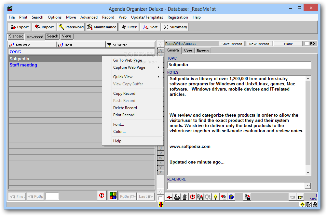The width and height of the screenshot is (327, 216).
Task: Click the READMORE ellipsis browse button
Action: point(307,185)
